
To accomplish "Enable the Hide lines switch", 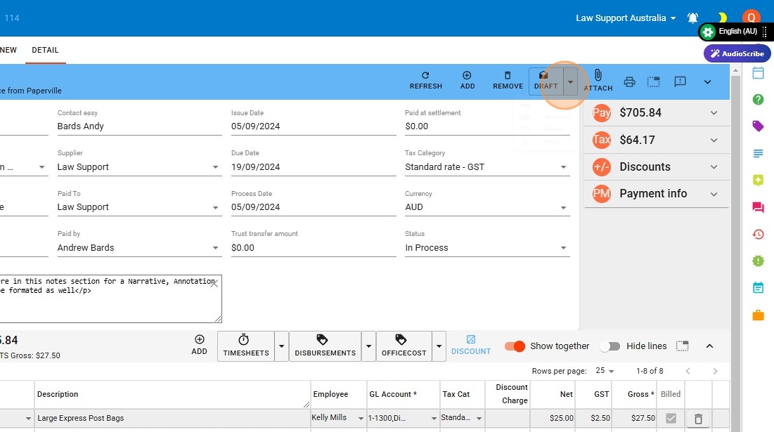I will pos(609,346).
